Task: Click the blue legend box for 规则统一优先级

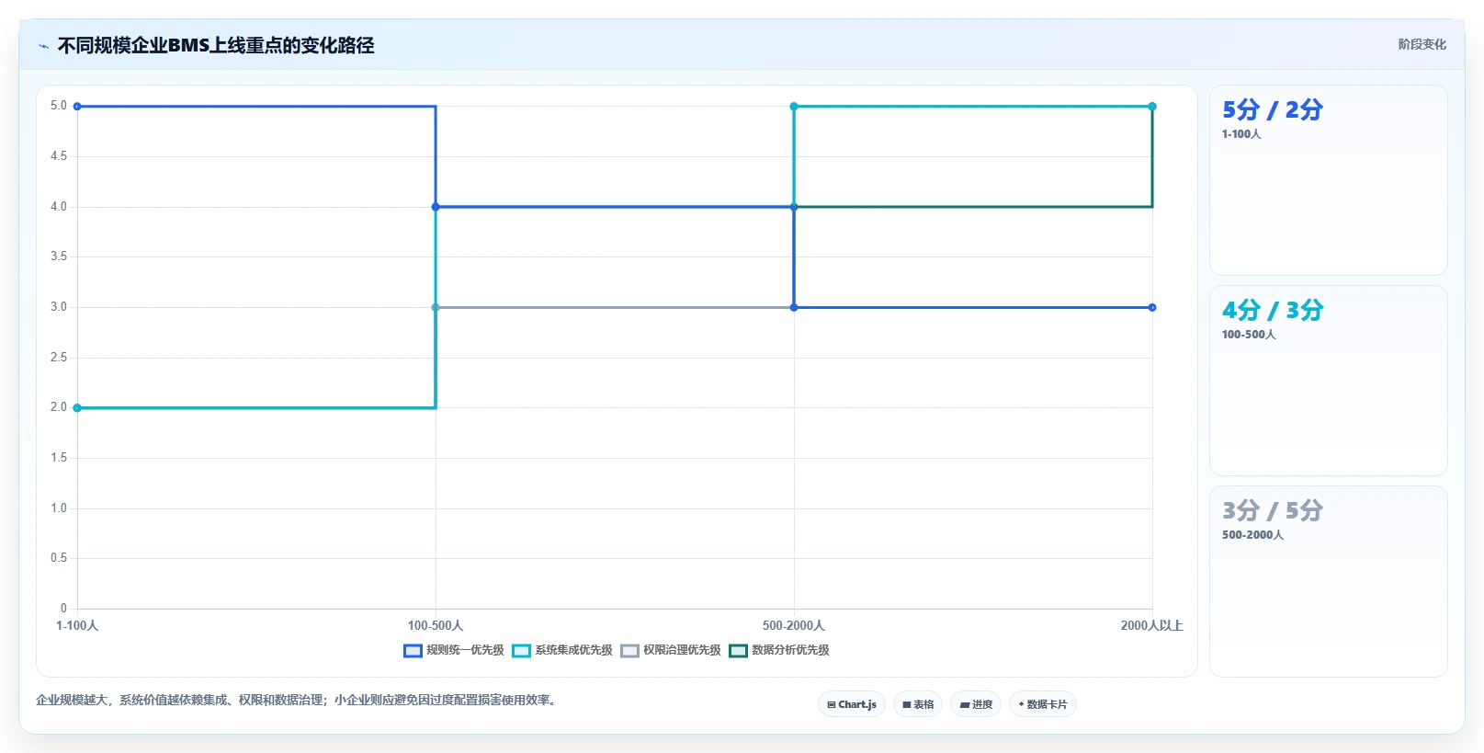Action: (413, 651)
